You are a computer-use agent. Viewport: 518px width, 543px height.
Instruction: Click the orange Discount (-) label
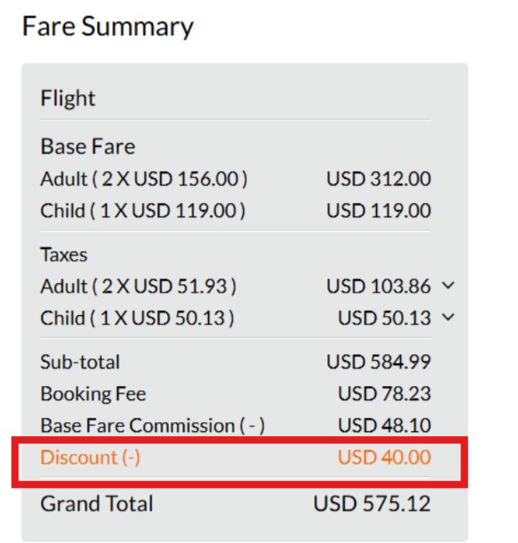point(90,458)
